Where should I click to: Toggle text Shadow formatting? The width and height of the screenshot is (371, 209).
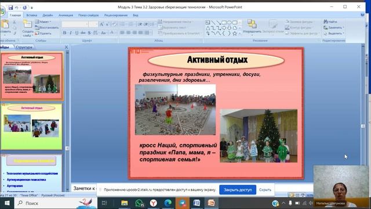(x=89, y=33)
